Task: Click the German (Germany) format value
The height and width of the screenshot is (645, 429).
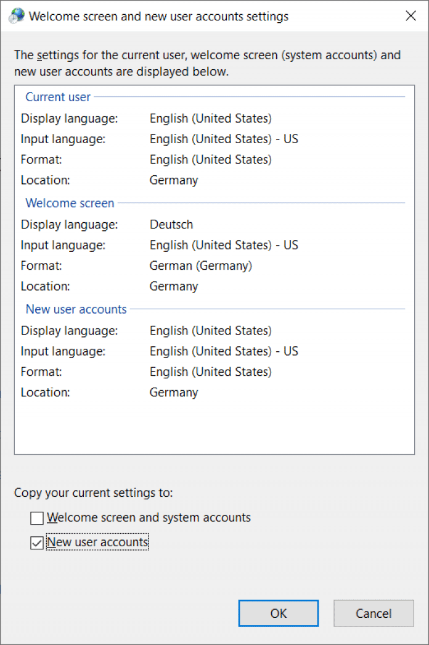Action: pos(201,266)
